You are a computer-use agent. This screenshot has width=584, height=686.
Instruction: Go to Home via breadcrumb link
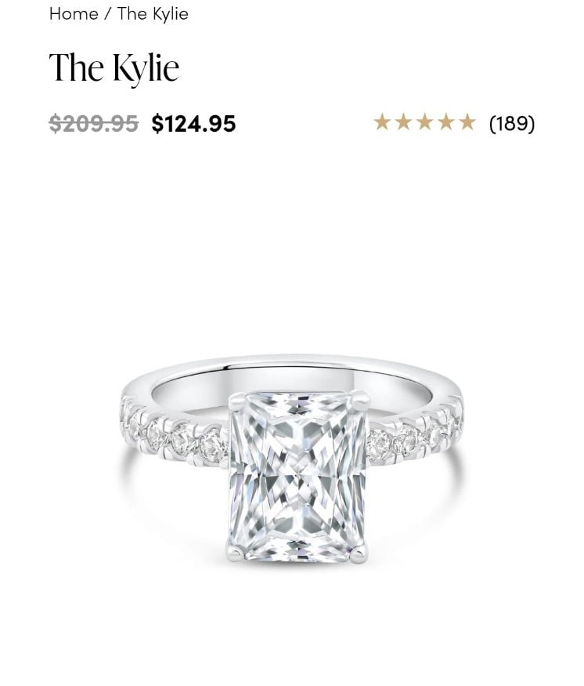pos(74,14)
